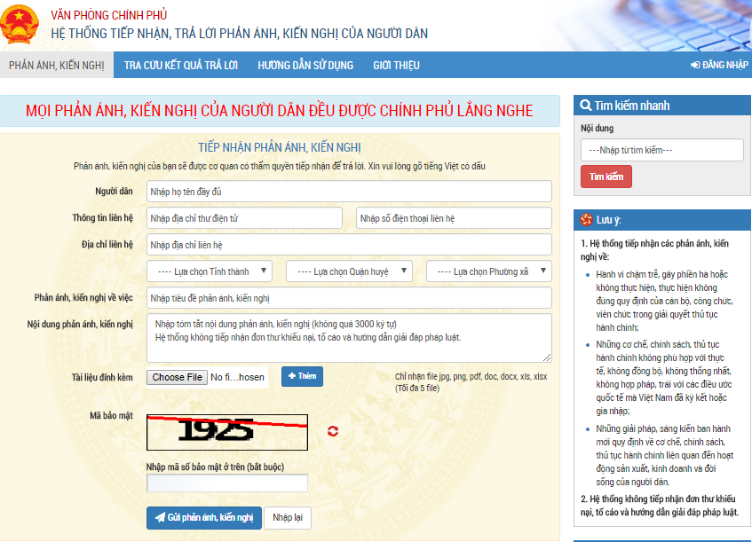Image resolution: width=752 pixels, height=542 pixels.
Task: Click Gửi phản ánh, kiến nghị to submit
Action: point(203,518)
